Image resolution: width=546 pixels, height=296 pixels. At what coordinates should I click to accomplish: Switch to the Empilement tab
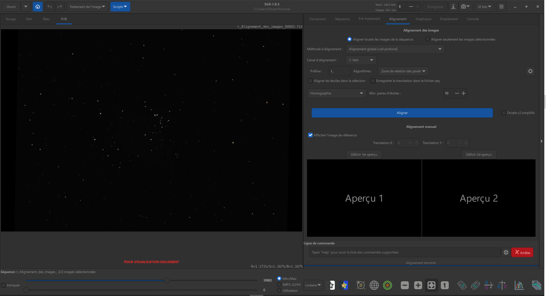click(449, 19)
